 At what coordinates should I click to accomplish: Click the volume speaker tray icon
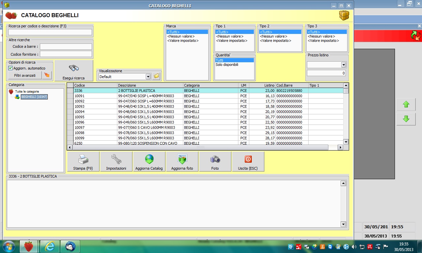354,246
